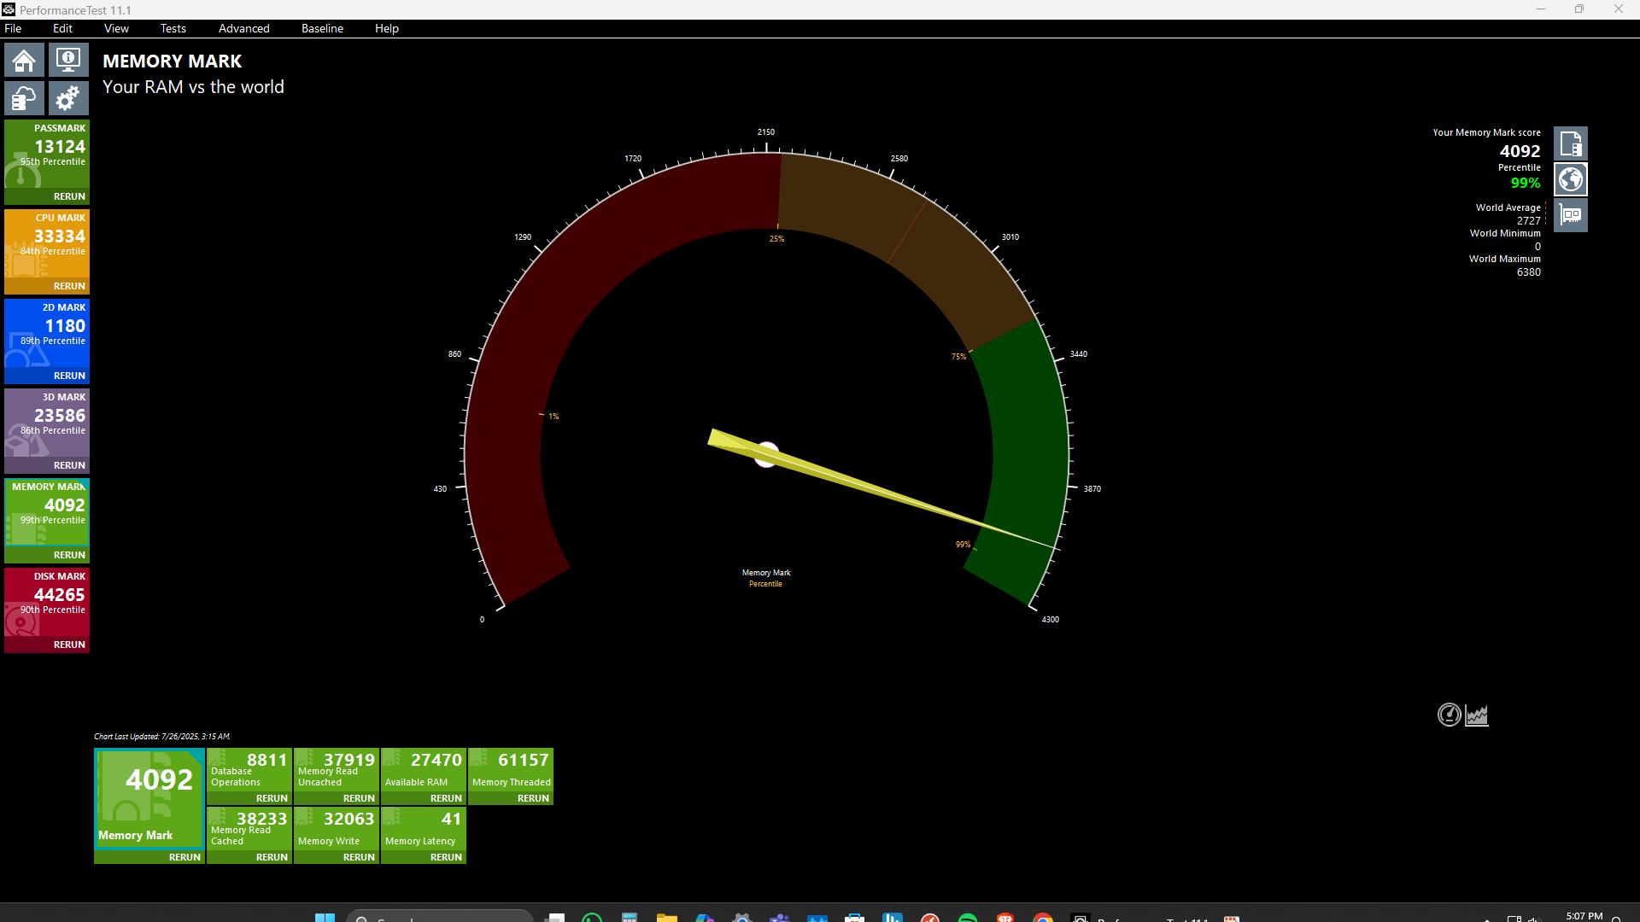This screenshot has height=922, width=1640.
Task: Go to the Home screen icon
Action: [24, 61]
